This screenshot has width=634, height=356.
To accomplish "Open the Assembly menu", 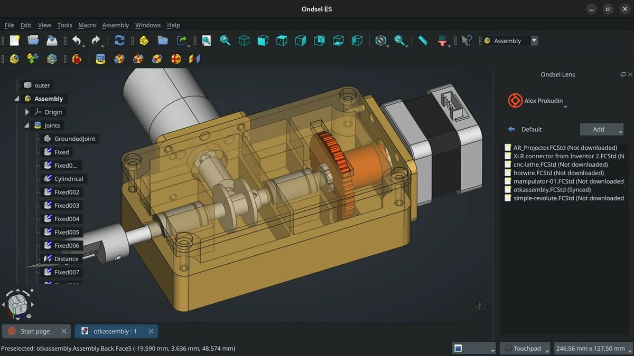I will [x=115, y=25].
